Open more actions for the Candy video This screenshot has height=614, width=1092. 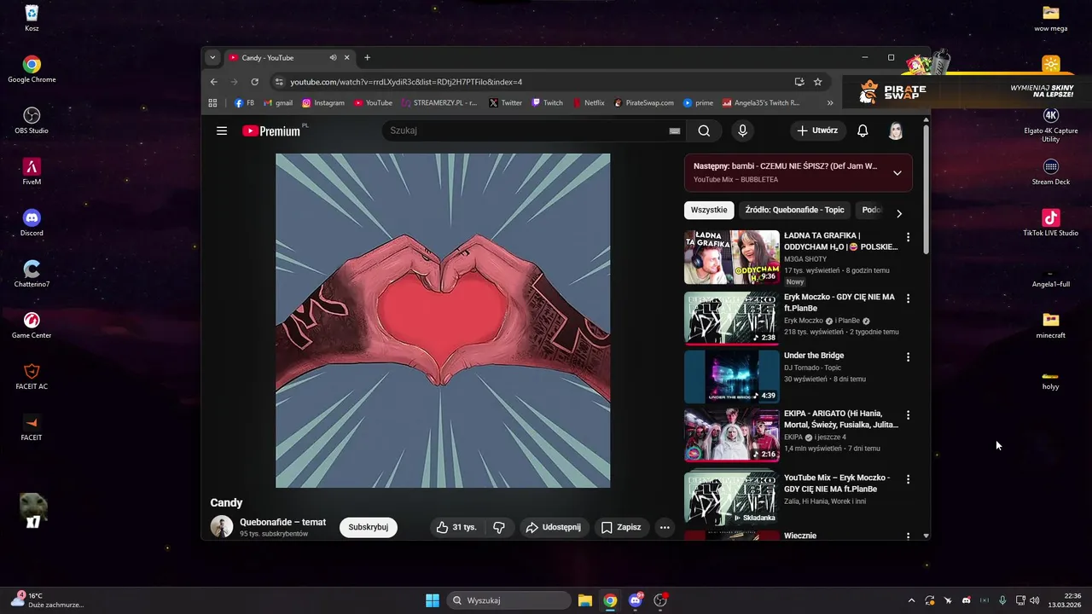(x=665, y=527)
